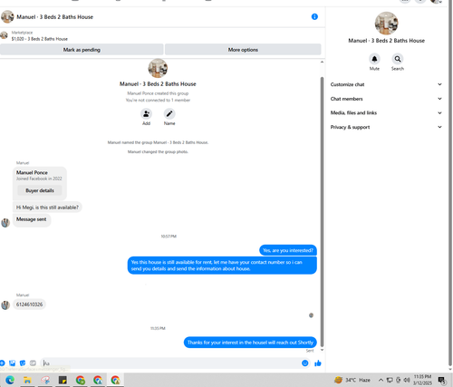Screen dimensions: 453x387
Task: Open Manuel's avatar beside the phone number message
Action: 5,305
